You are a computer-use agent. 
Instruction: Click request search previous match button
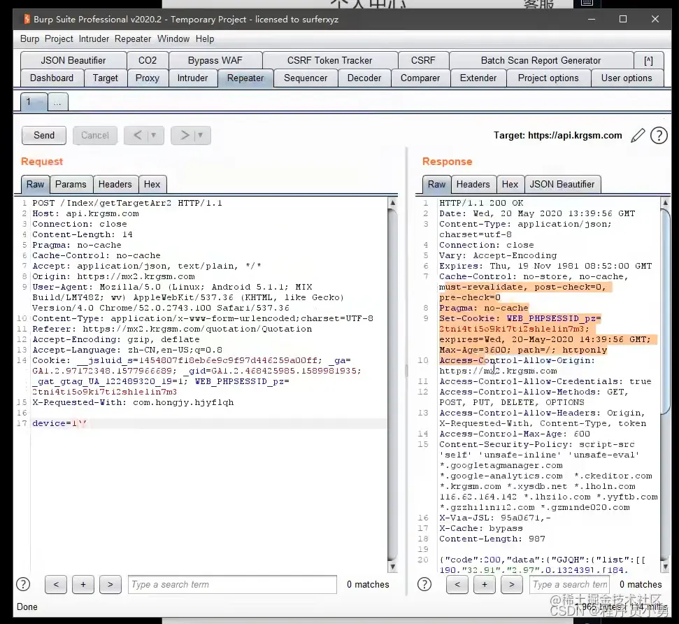(x=56, y=585)
